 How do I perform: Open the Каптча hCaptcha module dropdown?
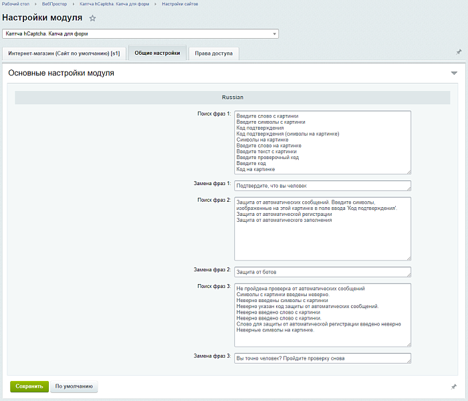140,33
